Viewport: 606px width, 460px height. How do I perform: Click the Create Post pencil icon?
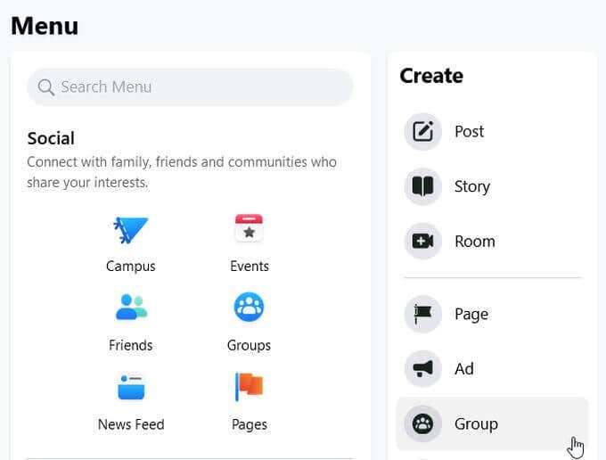423,132
